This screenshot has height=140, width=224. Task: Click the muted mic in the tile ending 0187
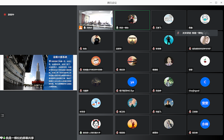tap(190, 49)
